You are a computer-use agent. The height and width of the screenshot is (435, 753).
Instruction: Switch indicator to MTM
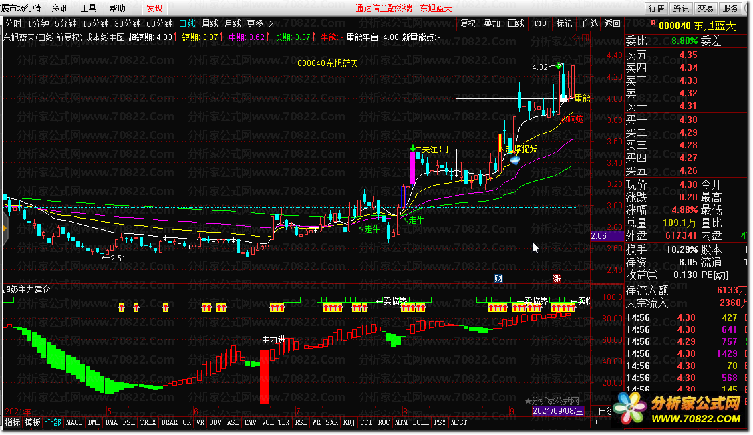click(401, 422)
